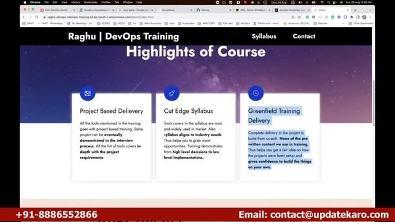
Task: Open a new tab with plus button
Action: point(355,10)
